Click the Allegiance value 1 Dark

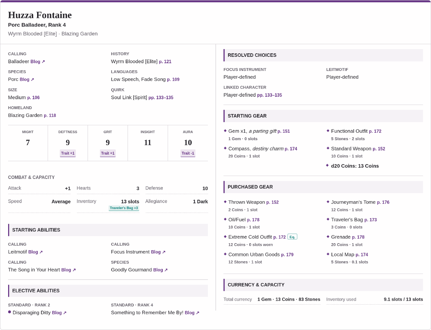point(200,202)
